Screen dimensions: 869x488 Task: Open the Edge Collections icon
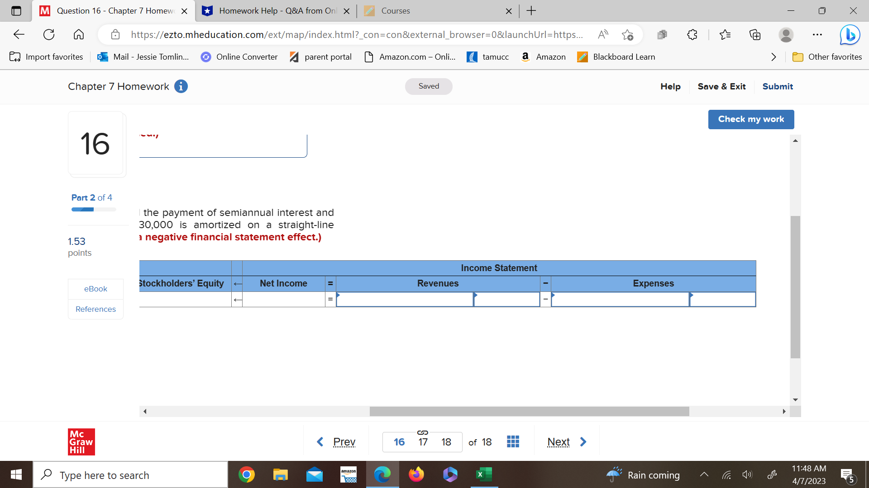754,35
